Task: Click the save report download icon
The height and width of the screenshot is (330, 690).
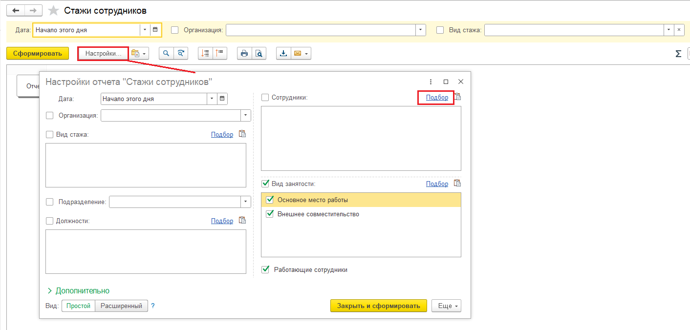Action: click(x=283, y=54)
